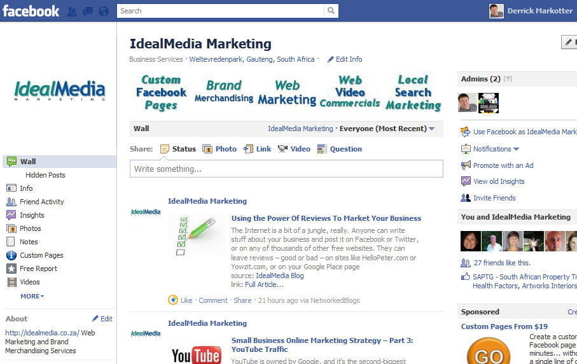Screen dimensions: 577x364
Task: Choose the Video share option
Action: pos(294,149)
